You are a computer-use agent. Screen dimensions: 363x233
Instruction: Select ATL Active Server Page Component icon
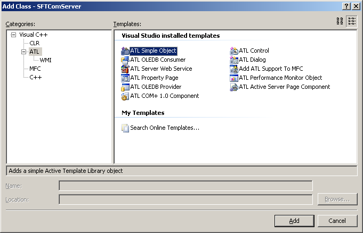coord(234,87)
